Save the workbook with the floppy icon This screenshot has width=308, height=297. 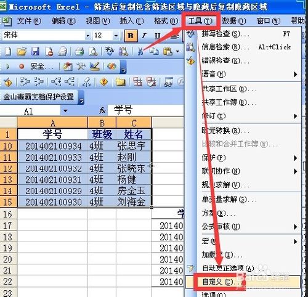(35, 51)
